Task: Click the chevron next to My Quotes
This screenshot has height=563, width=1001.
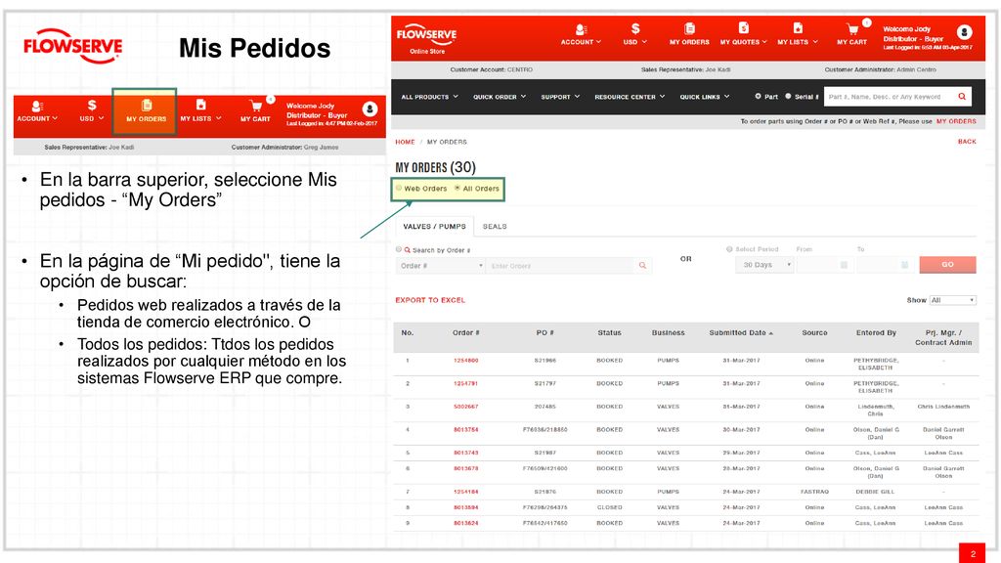Action: [x=764, y=42]
